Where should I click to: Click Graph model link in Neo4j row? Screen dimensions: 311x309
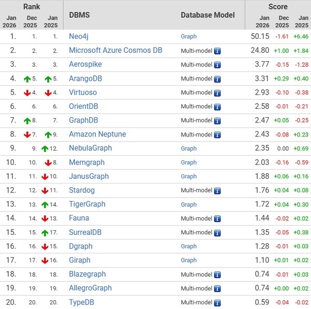tap(189, 37)
